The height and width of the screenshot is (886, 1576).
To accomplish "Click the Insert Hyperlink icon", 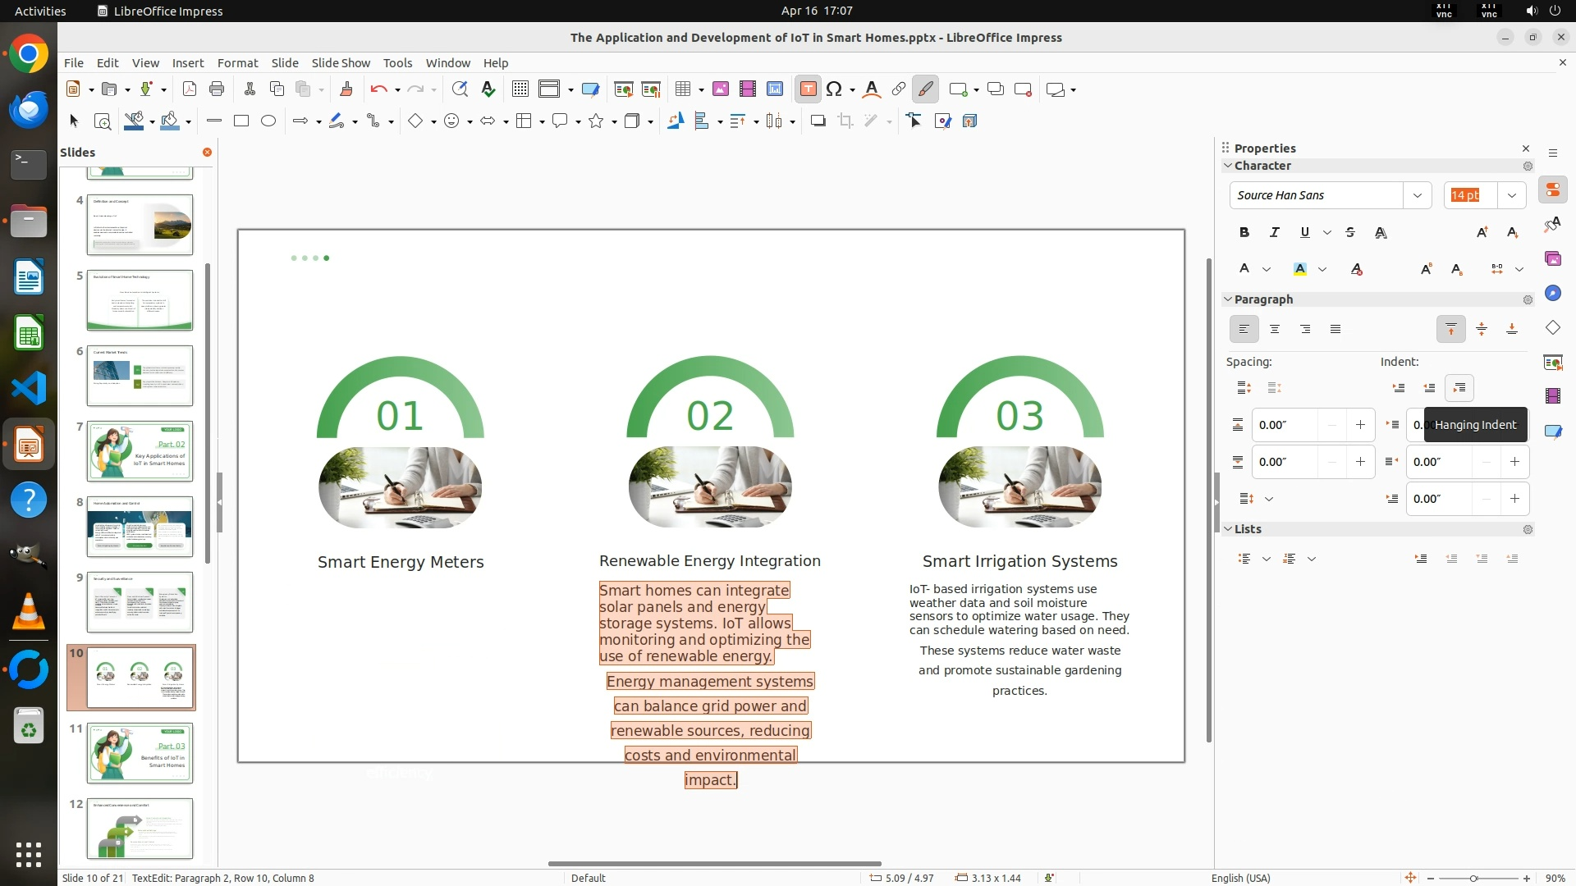I will tap(899, 89).
